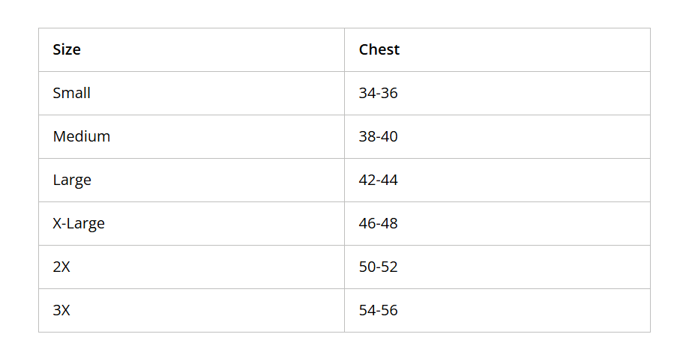Image resolution: width=680 pixels, height=361 pixels.
Task: Click the 34-36 chest value
Action: click(378, 93)
